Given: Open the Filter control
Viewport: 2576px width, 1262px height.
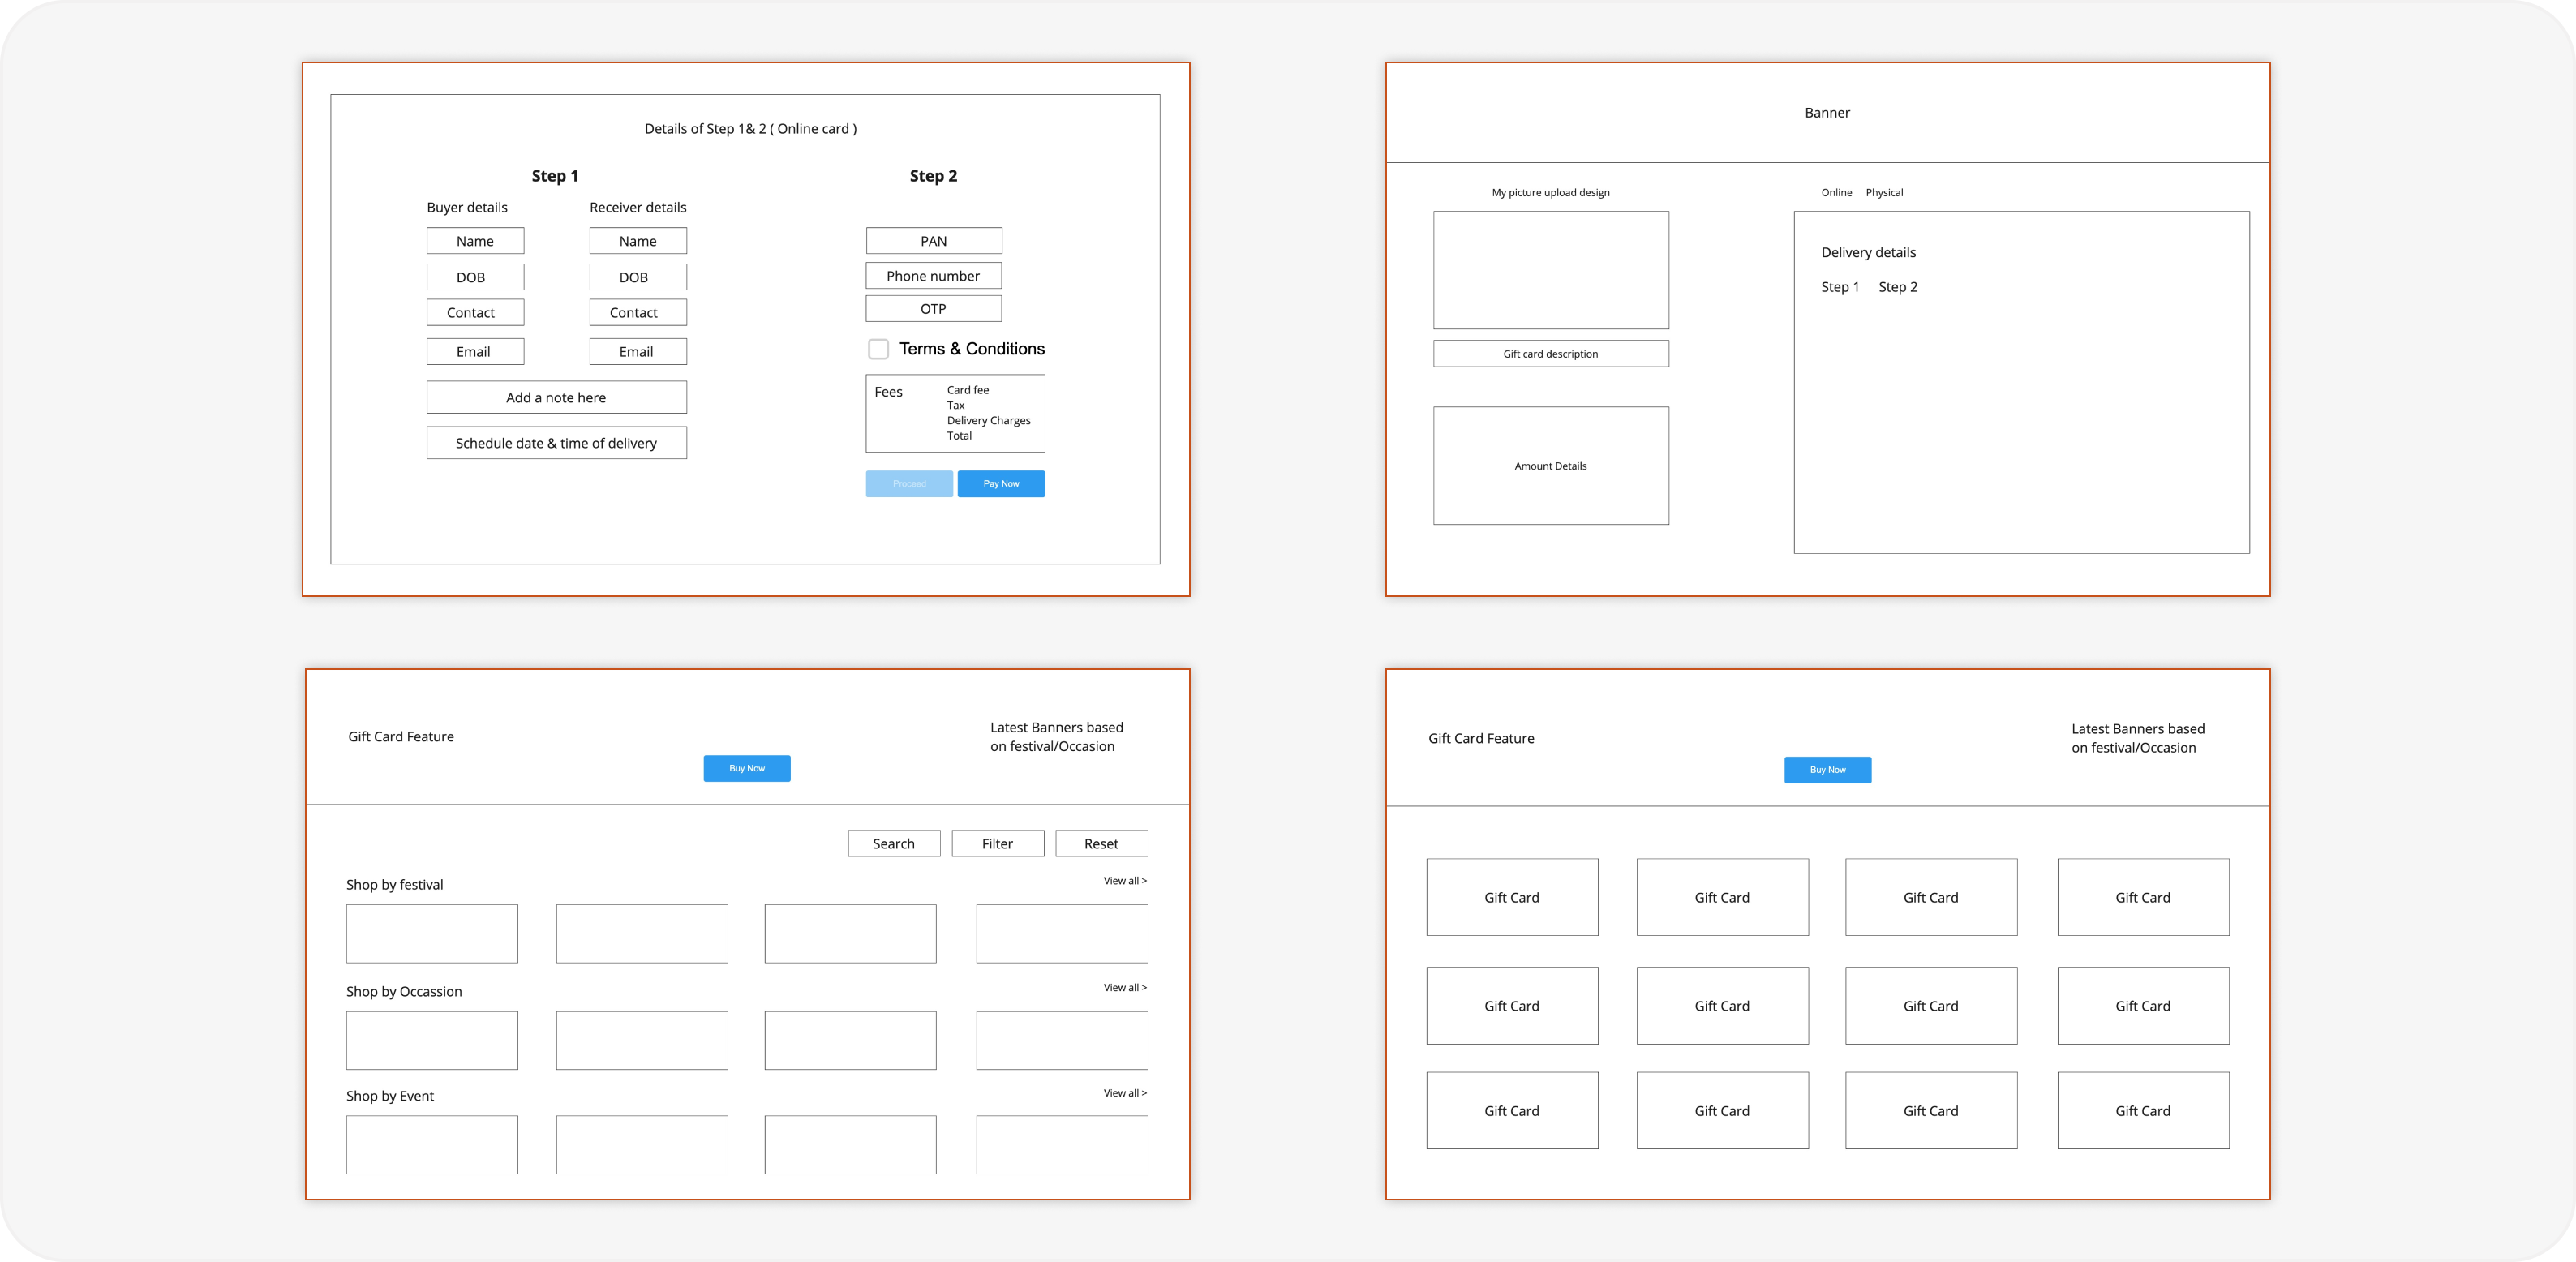Looking at the screenshot, I should 997,844.
